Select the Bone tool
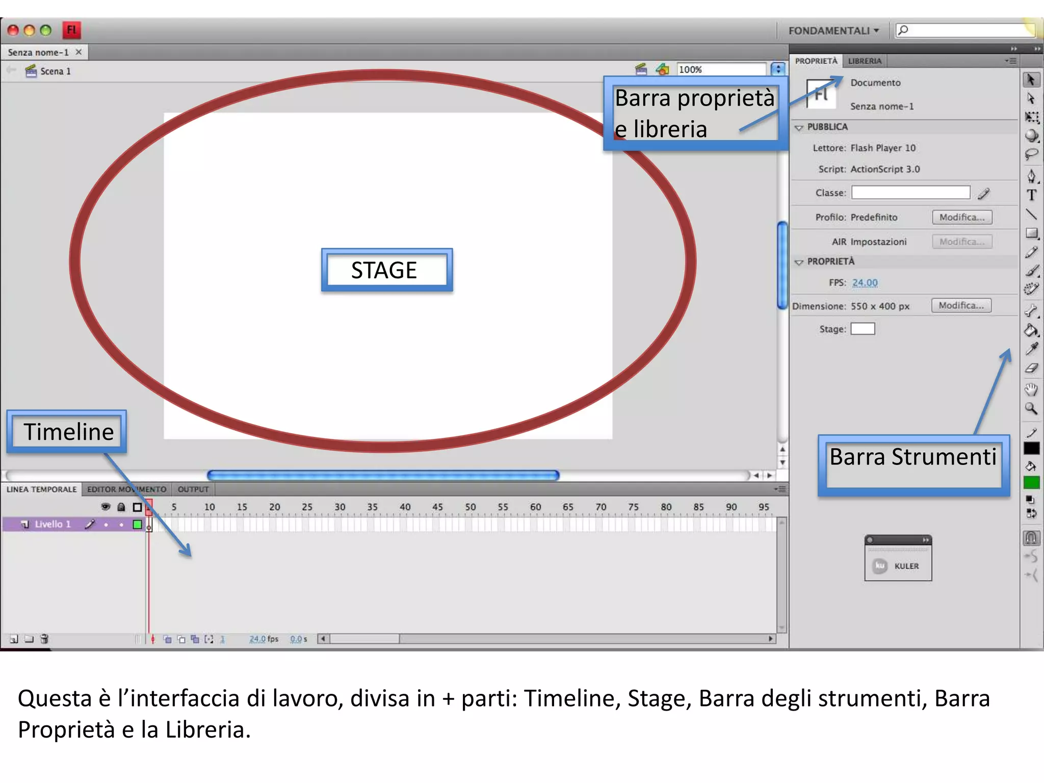This screenshot has height=783, width=1044. (x=1031, y=310)
